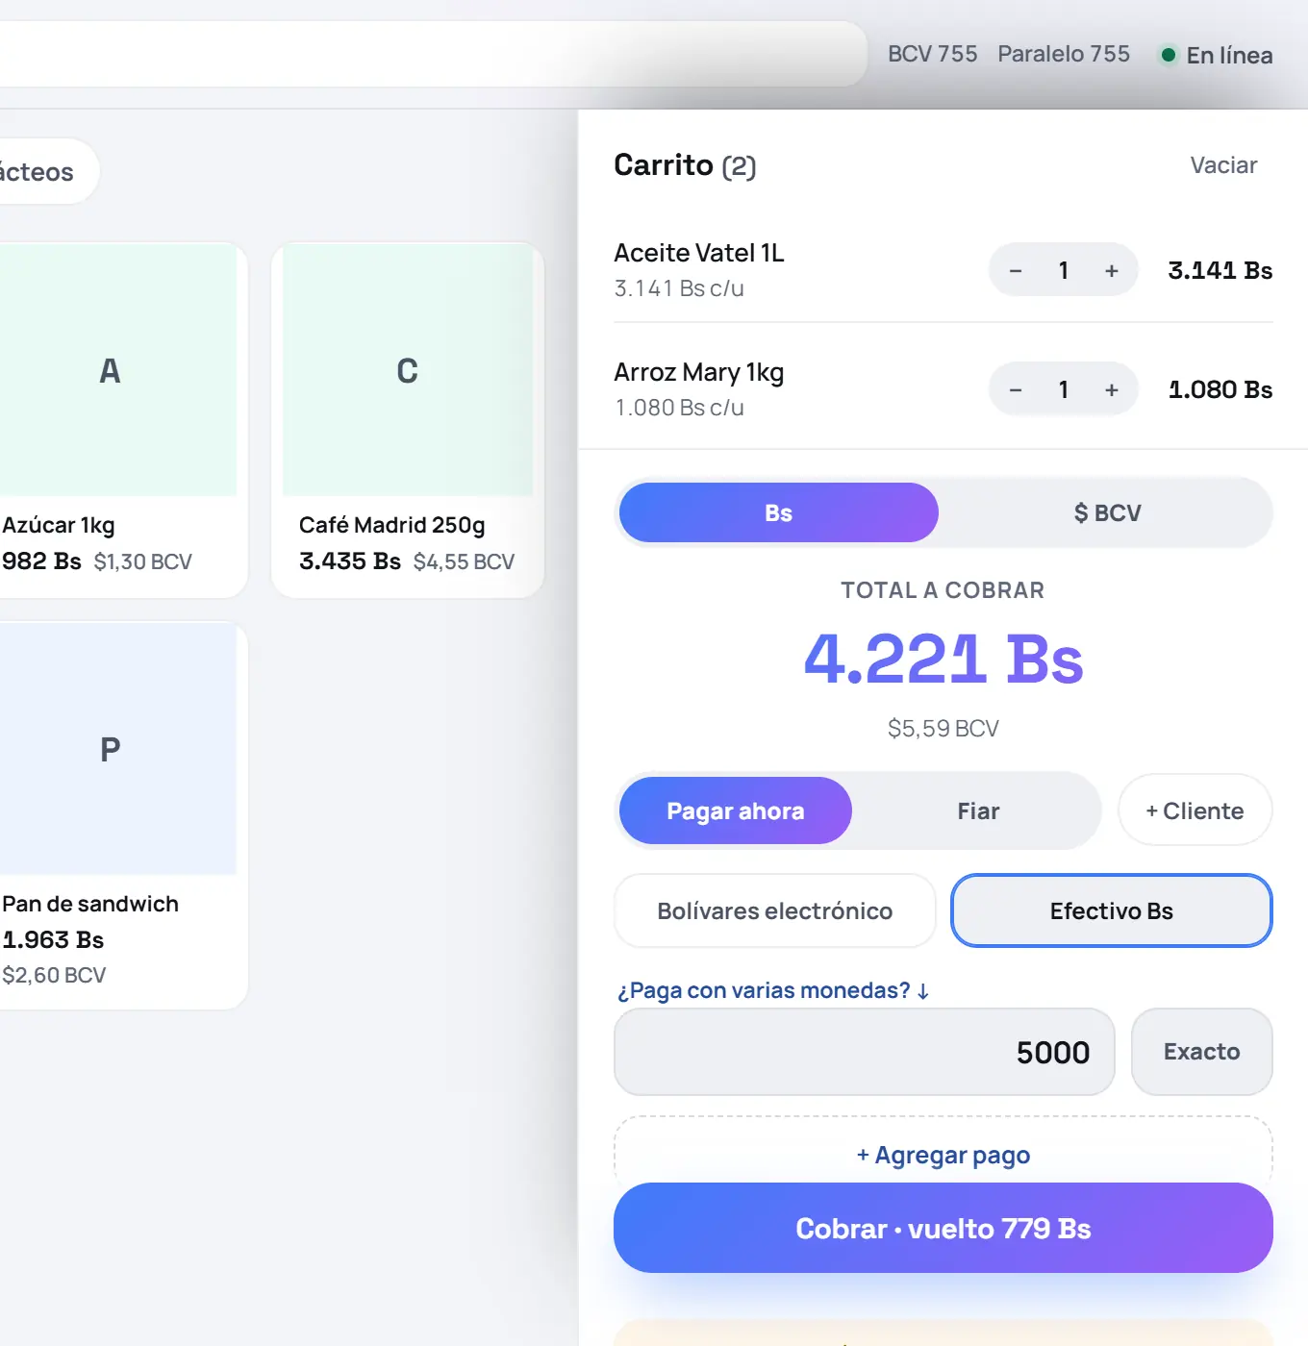This screenshot has height=1346, width=1308.
Task: Decrease Arroz Mary 1kg quantity with minus
Action: coord(1016,389)
